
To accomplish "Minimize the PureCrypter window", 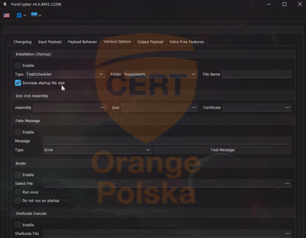I will (269, 4).
